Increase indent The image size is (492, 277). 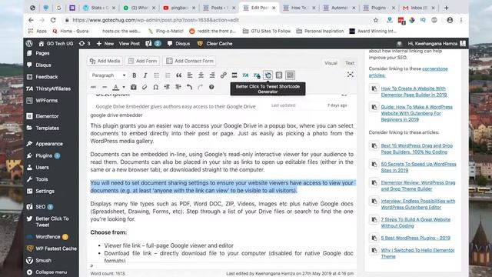click(178, 87)
